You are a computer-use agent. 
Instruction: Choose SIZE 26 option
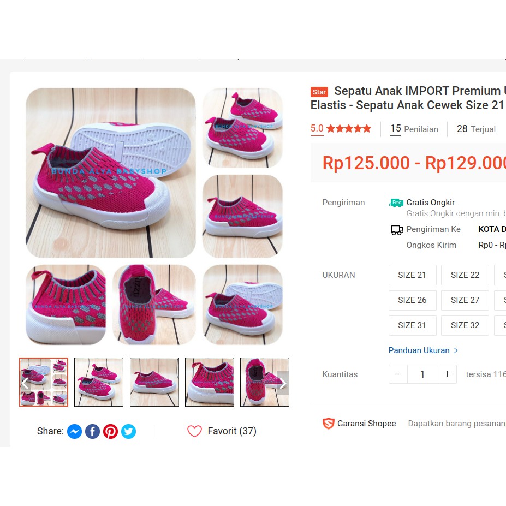pyautogui.click(x=413, y=300)
